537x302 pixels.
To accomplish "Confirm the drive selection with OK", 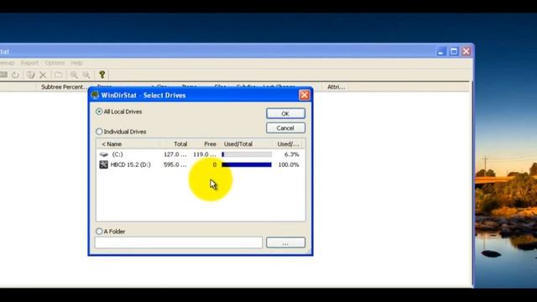I will tap(285, 113).
